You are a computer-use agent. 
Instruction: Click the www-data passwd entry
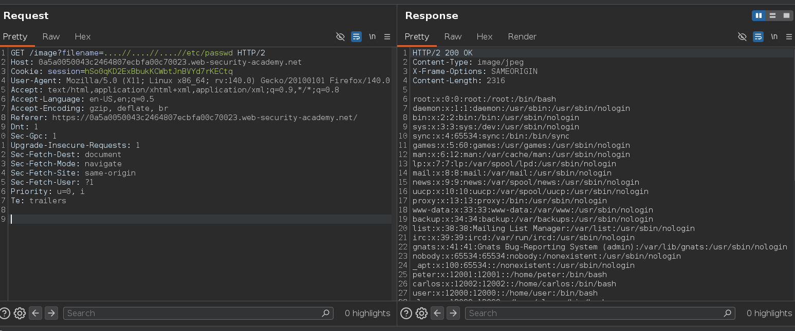533,210
